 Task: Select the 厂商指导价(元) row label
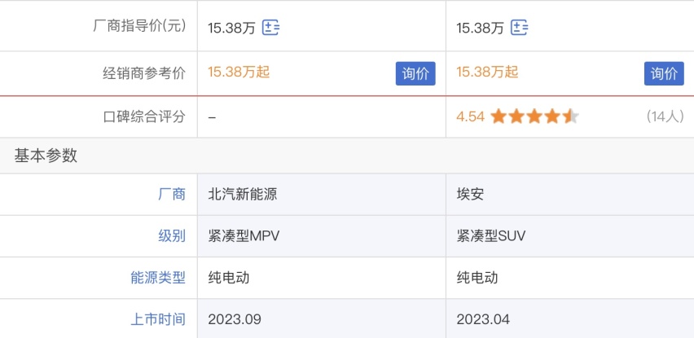140,26
